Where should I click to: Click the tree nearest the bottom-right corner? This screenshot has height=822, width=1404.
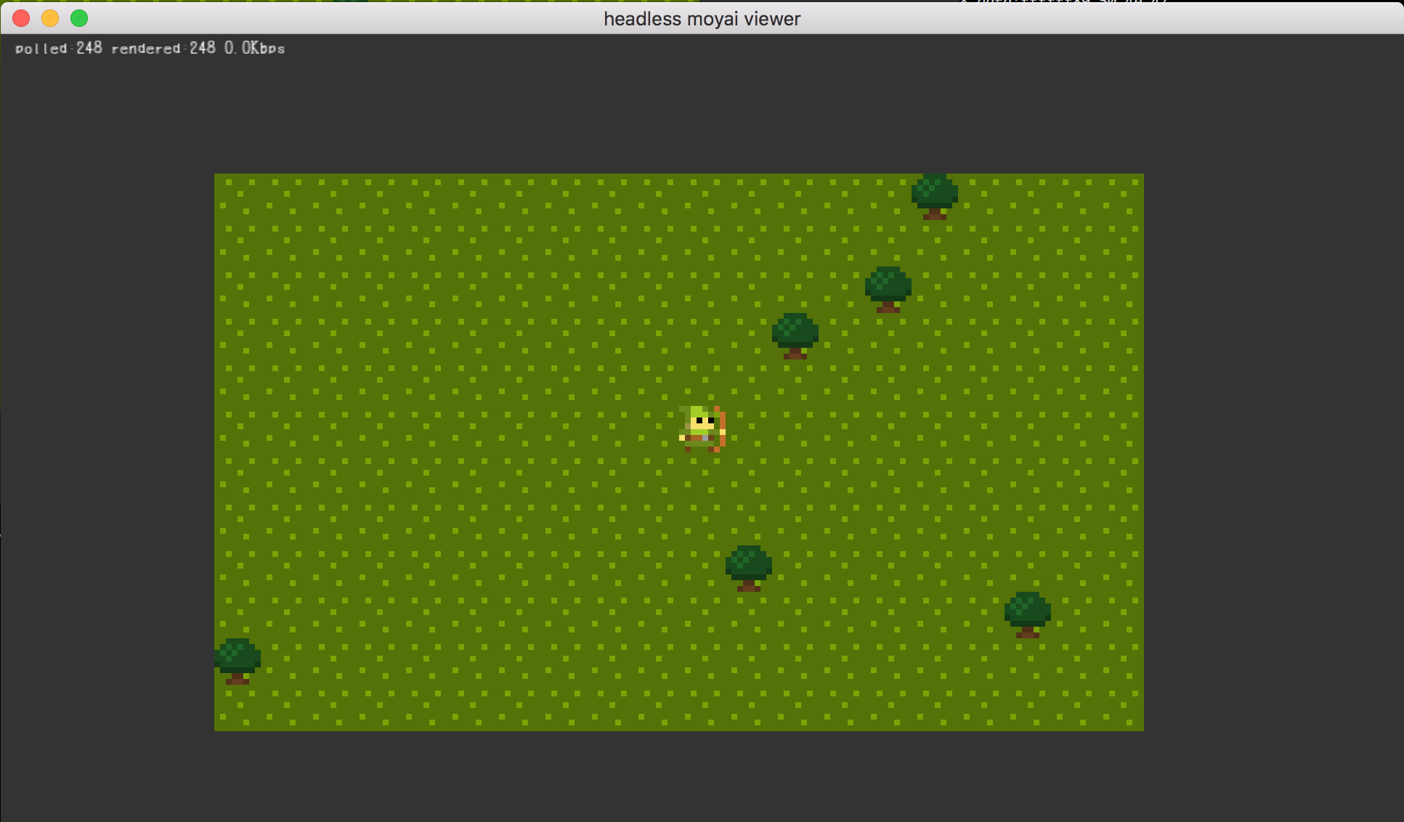(x=1027, y=613)
